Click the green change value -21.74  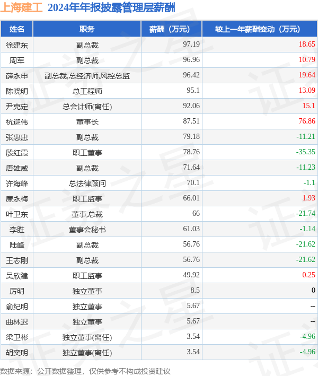point(305,213)
